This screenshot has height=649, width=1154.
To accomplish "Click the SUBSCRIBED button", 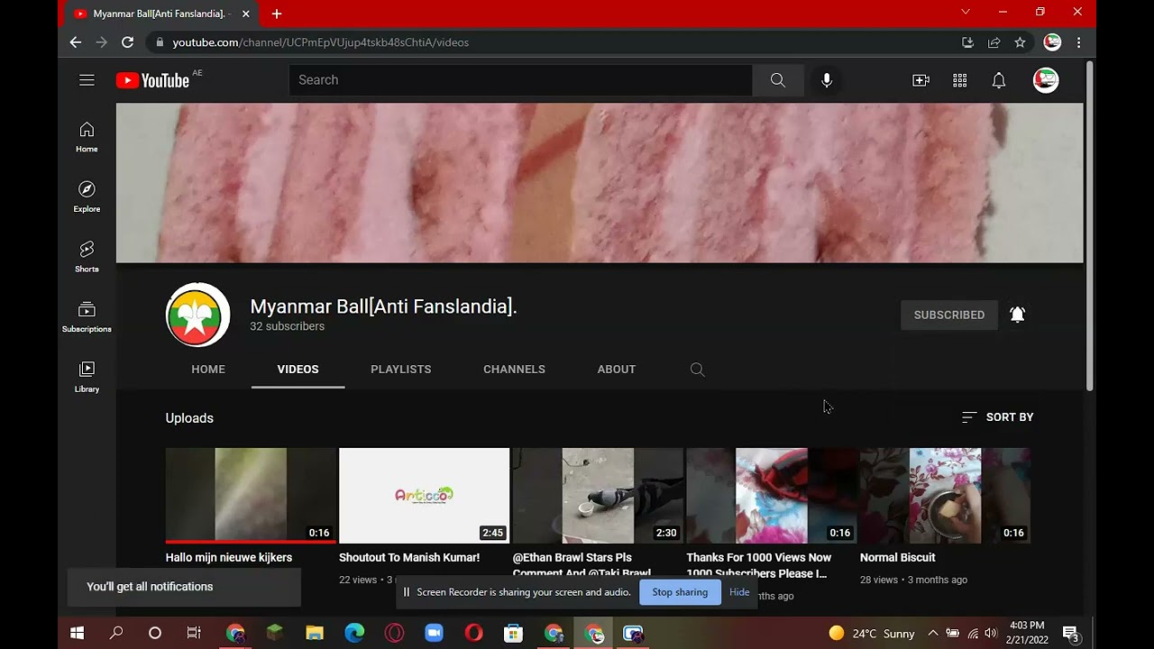I will click(949, 315).
